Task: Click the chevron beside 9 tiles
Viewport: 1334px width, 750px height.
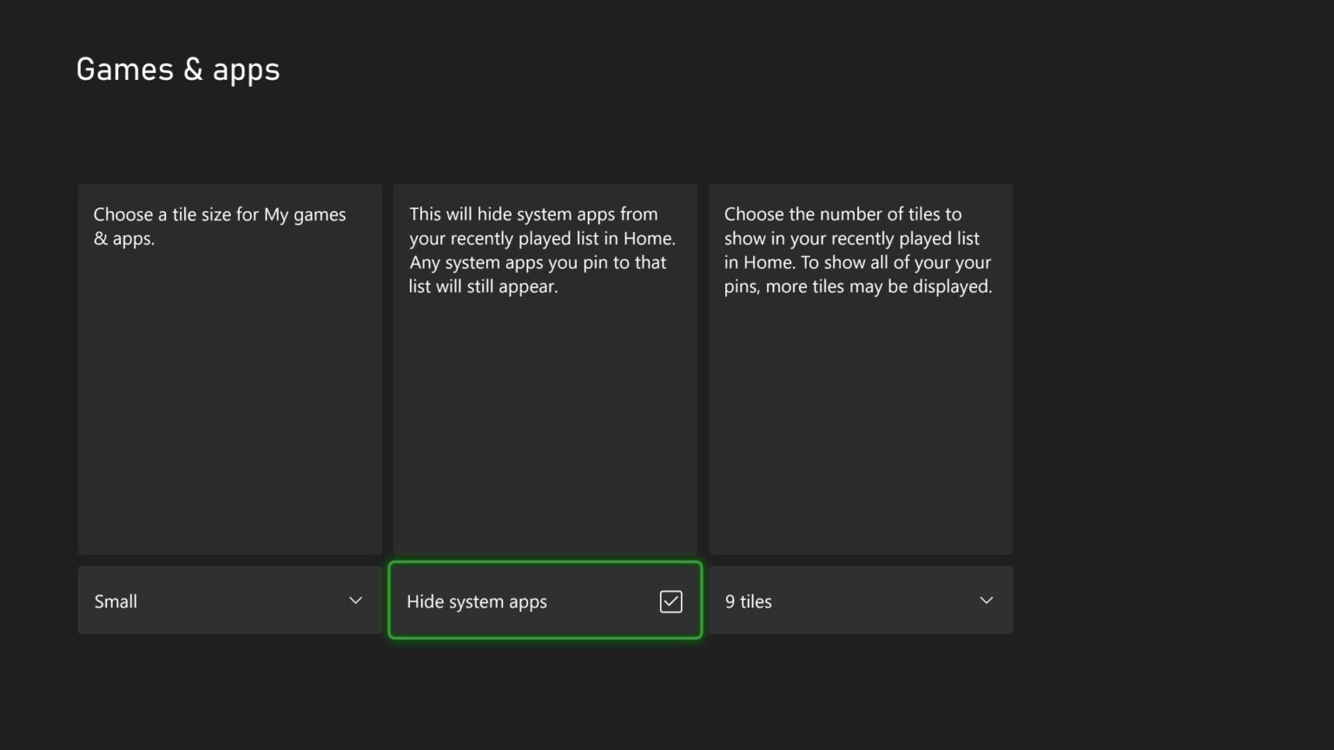Action: 986,600
